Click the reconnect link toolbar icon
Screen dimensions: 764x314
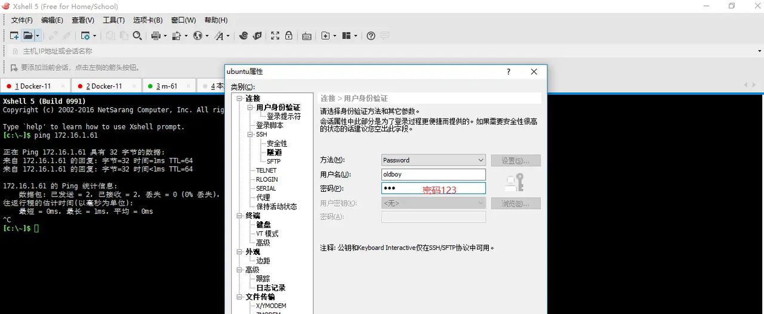67,36
